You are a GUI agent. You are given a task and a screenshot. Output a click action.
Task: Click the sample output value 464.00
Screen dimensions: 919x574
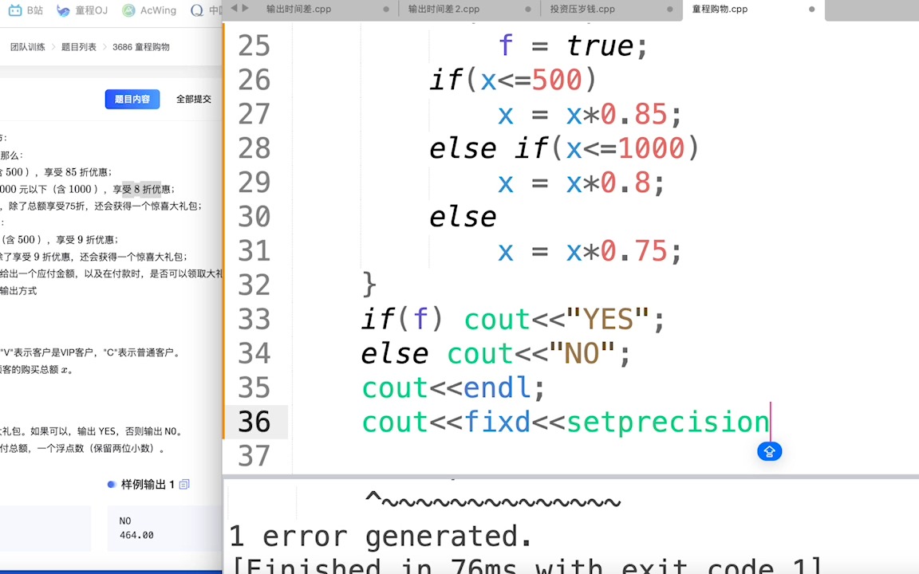pos(136,536)
